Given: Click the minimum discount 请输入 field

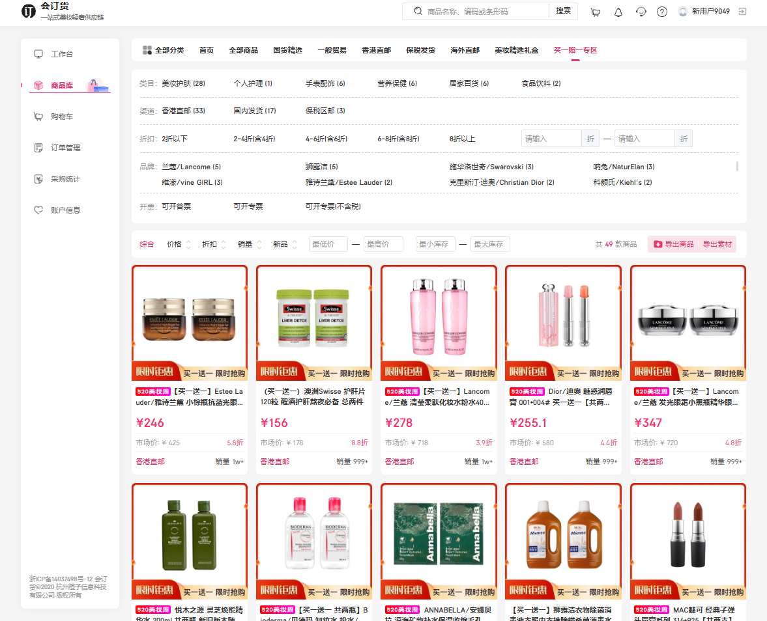Looking at the screenshot, I should pos(551,139).
